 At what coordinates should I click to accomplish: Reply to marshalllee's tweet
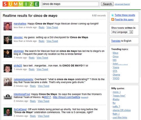(x=41, y=27)
